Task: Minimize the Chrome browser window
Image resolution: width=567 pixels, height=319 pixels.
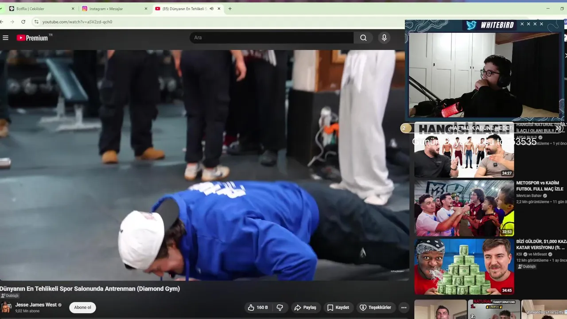Action: (x=548, y=8)
